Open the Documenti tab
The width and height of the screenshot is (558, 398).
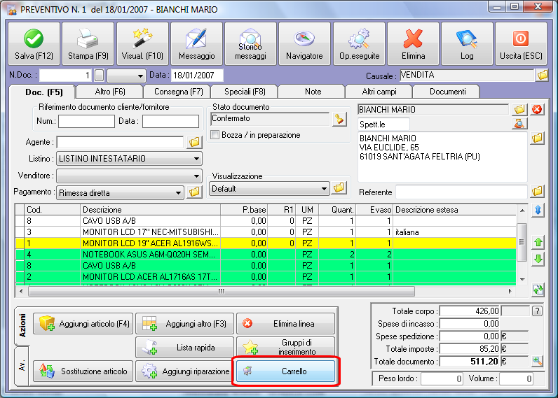(447, 92)
